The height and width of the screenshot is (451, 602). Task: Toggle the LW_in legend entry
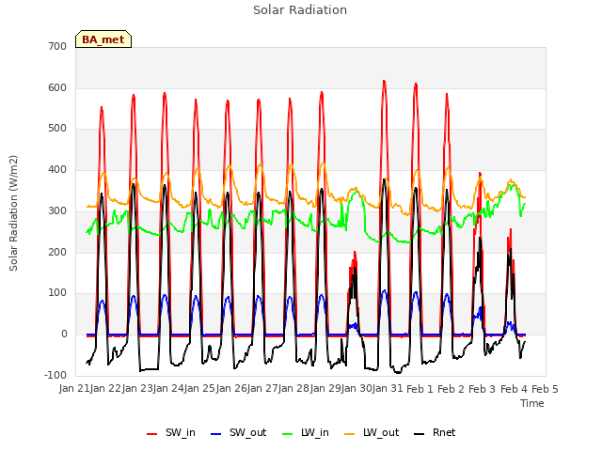pyautogui.click(x=306, y=432)
